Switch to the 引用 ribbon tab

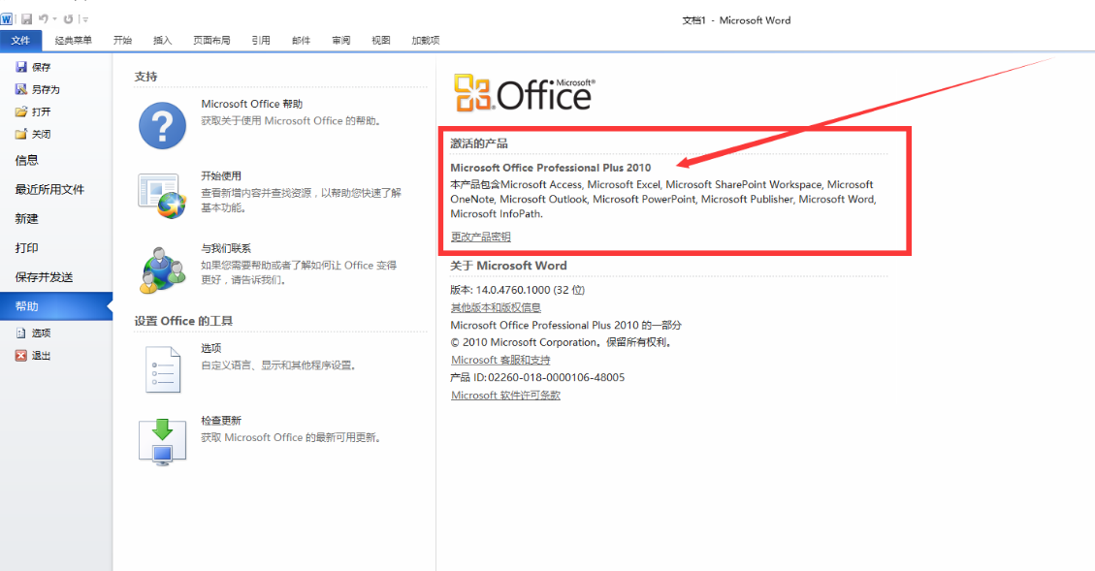pyautogui.click(x=261, y=41)
